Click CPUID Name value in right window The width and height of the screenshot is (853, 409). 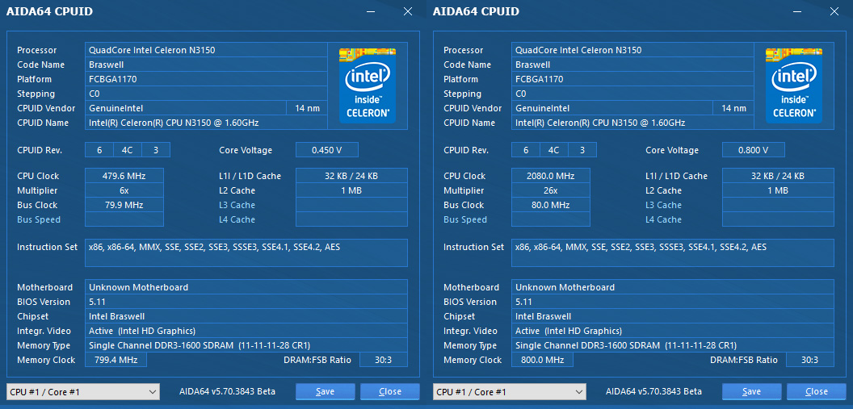tap(633, 123)
